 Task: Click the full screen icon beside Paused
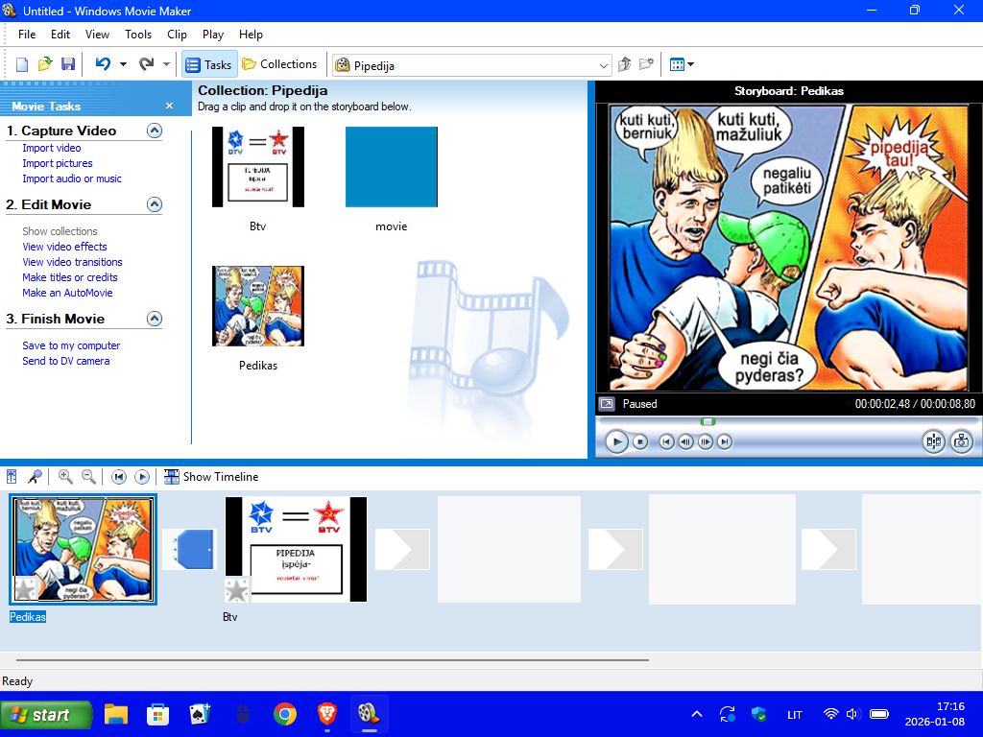point(607,404)
